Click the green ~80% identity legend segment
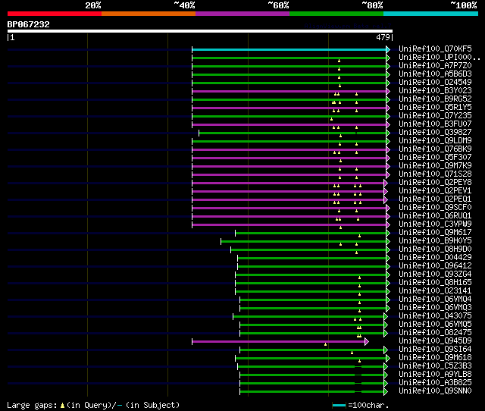 [336, 14]
